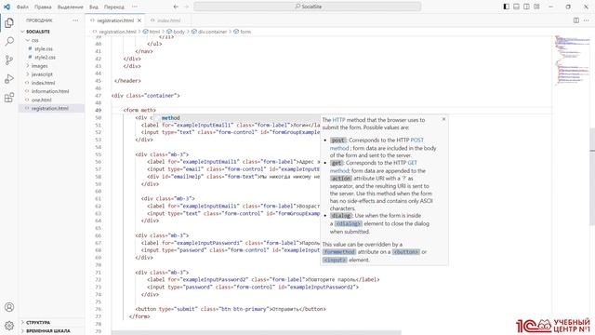Click the code minimap preview
The image size is (595, 335).
(x=573, y=60)
